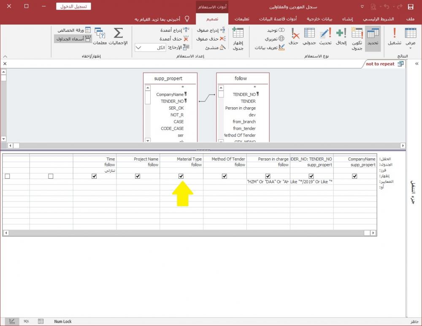422x326 pixels.
Task: Select the Crosstab (جدولي) query icon
Action: [309, 37]
